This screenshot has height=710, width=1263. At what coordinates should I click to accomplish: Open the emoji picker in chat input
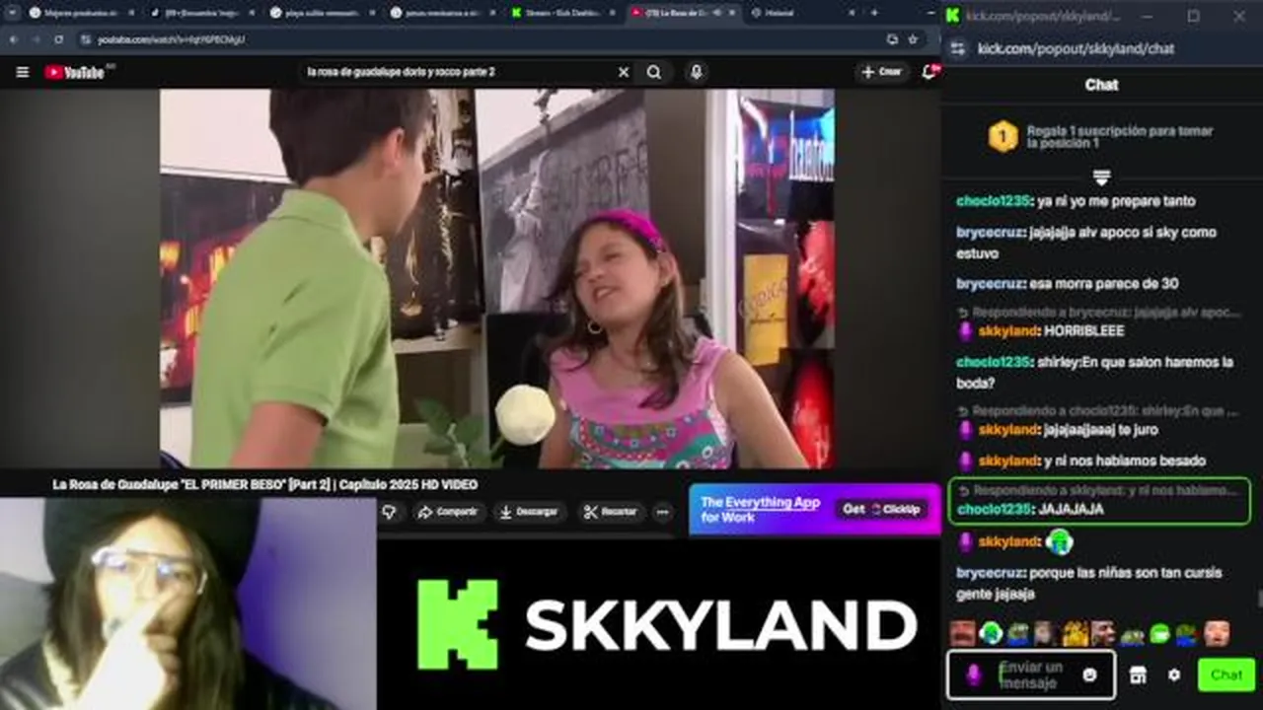click(1089, 674)
